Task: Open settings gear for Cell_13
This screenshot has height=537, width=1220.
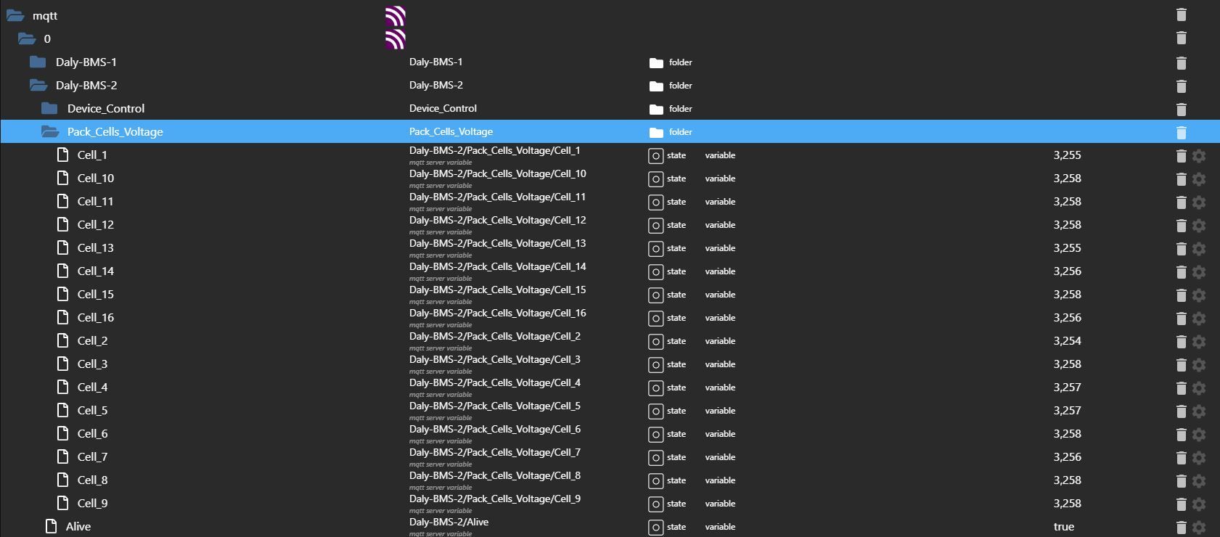Action: 1199,249
